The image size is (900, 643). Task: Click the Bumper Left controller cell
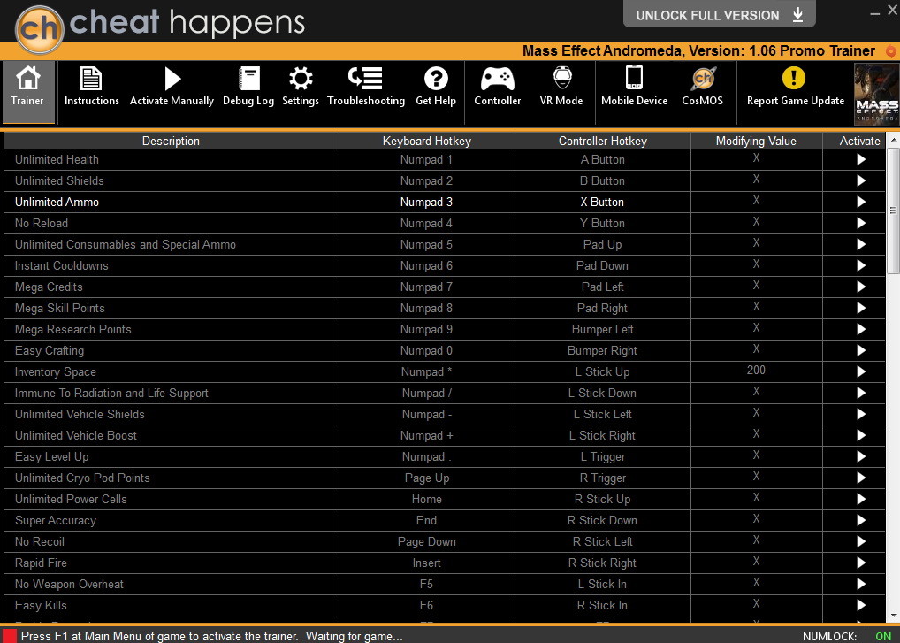[x=603, y=330]
